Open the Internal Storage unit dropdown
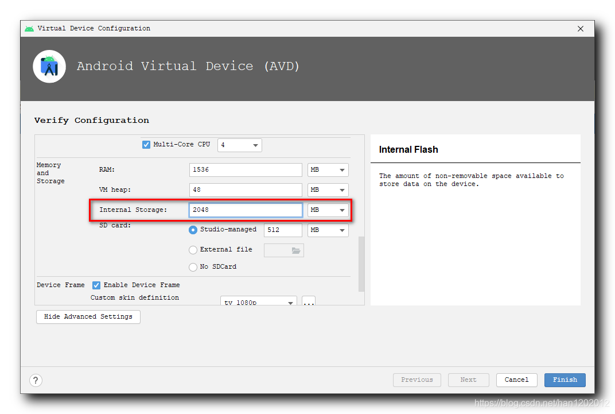The width and height of the screenshot is (615, 414). click(328, 210)
